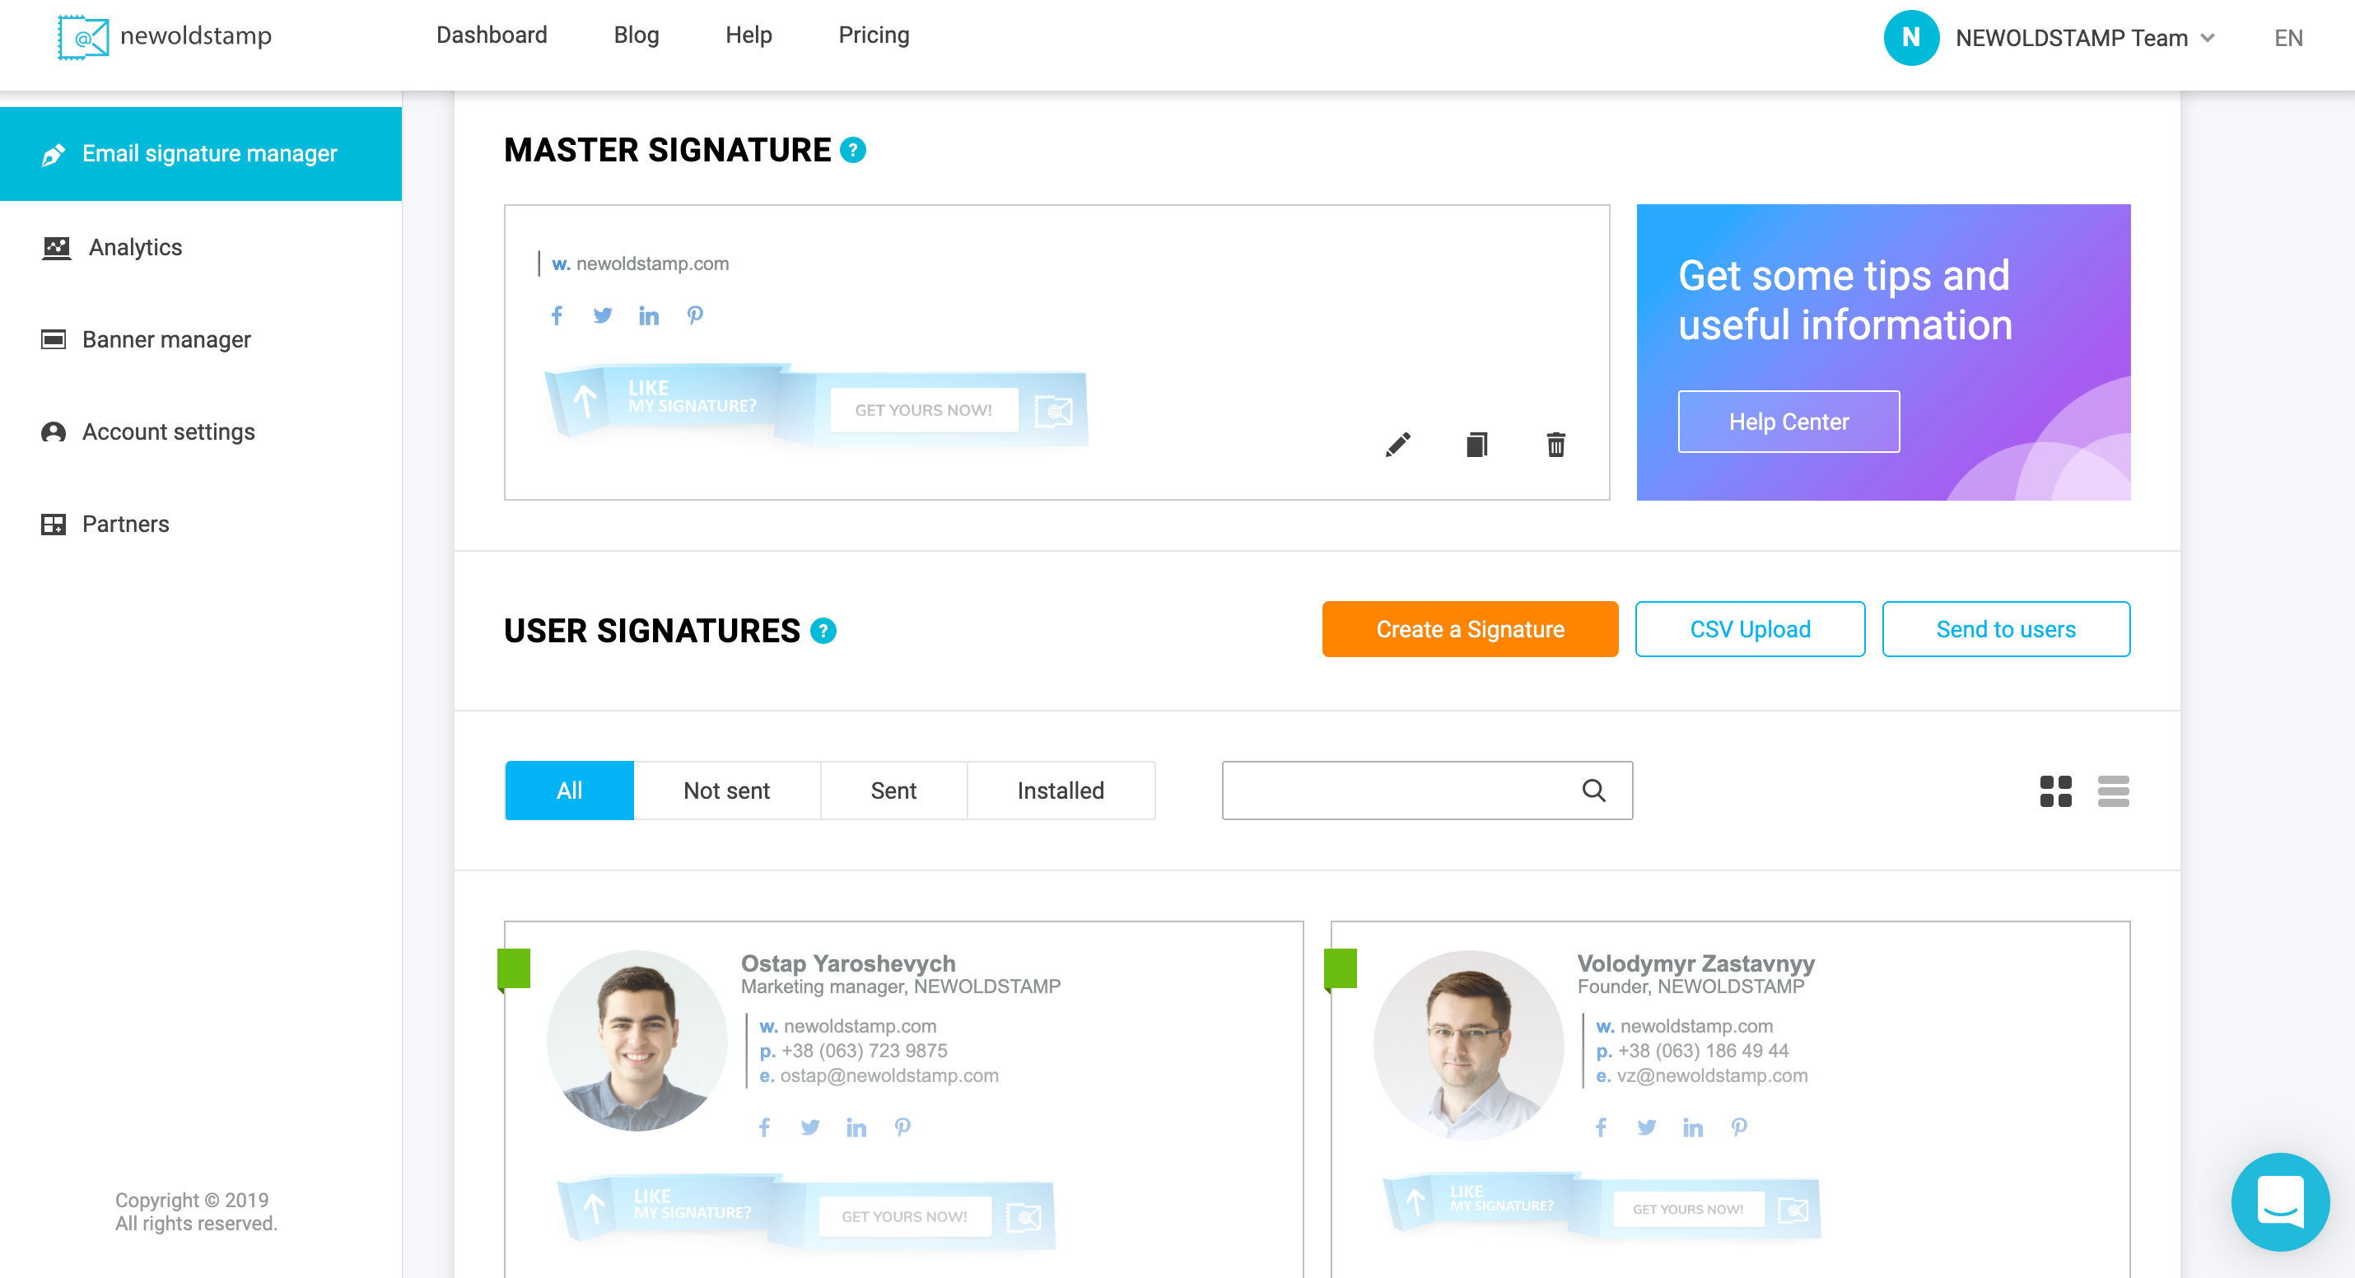
Task: Click the CSV Upload option
Action: click(1749, 630)
